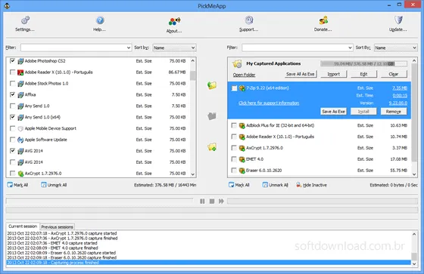Click the session log scrollbar up arrow
Viewport: 424px width, 274px height.
tap(414, 234)
